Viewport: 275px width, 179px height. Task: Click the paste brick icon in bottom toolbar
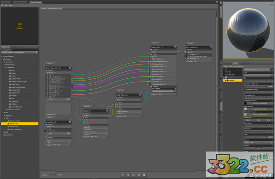133,175
